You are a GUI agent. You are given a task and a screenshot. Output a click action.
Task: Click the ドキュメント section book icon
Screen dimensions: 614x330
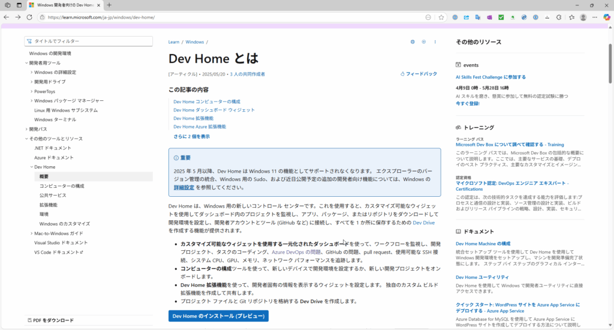[458, 232]
